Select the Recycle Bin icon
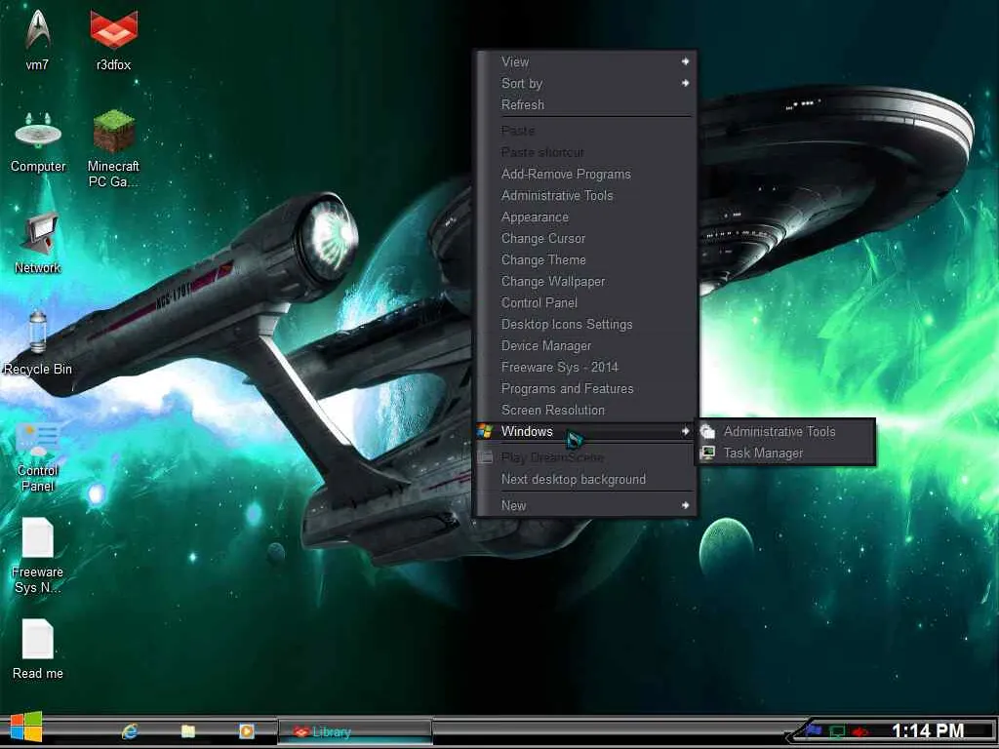Image resolution: width=999 pixels, height=749 pixels. 38,342
